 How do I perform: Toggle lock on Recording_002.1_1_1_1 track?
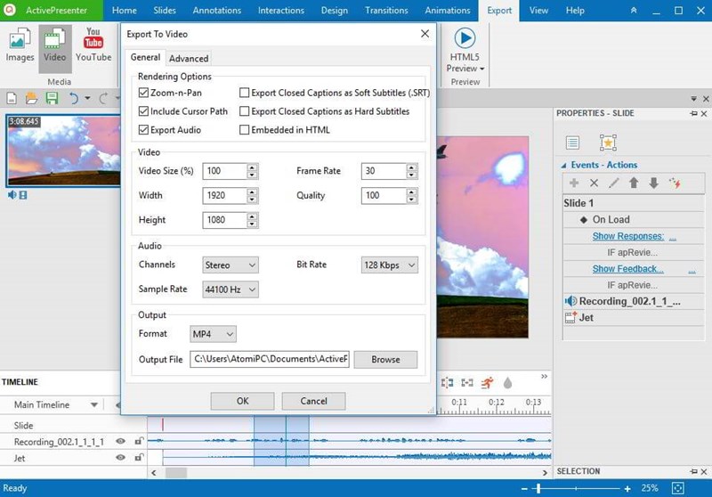[x=139, y=441]
